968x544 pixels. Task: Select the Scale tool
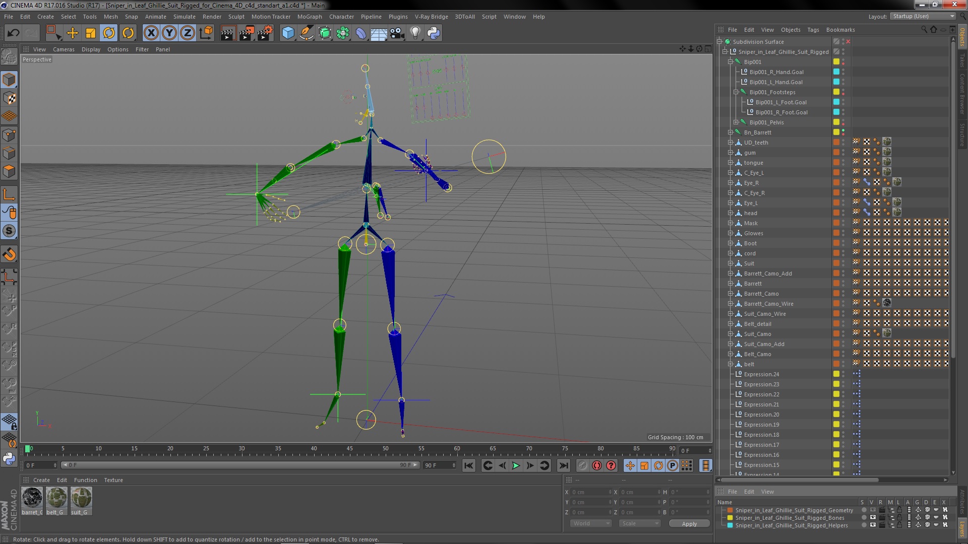tap(91, 33)
